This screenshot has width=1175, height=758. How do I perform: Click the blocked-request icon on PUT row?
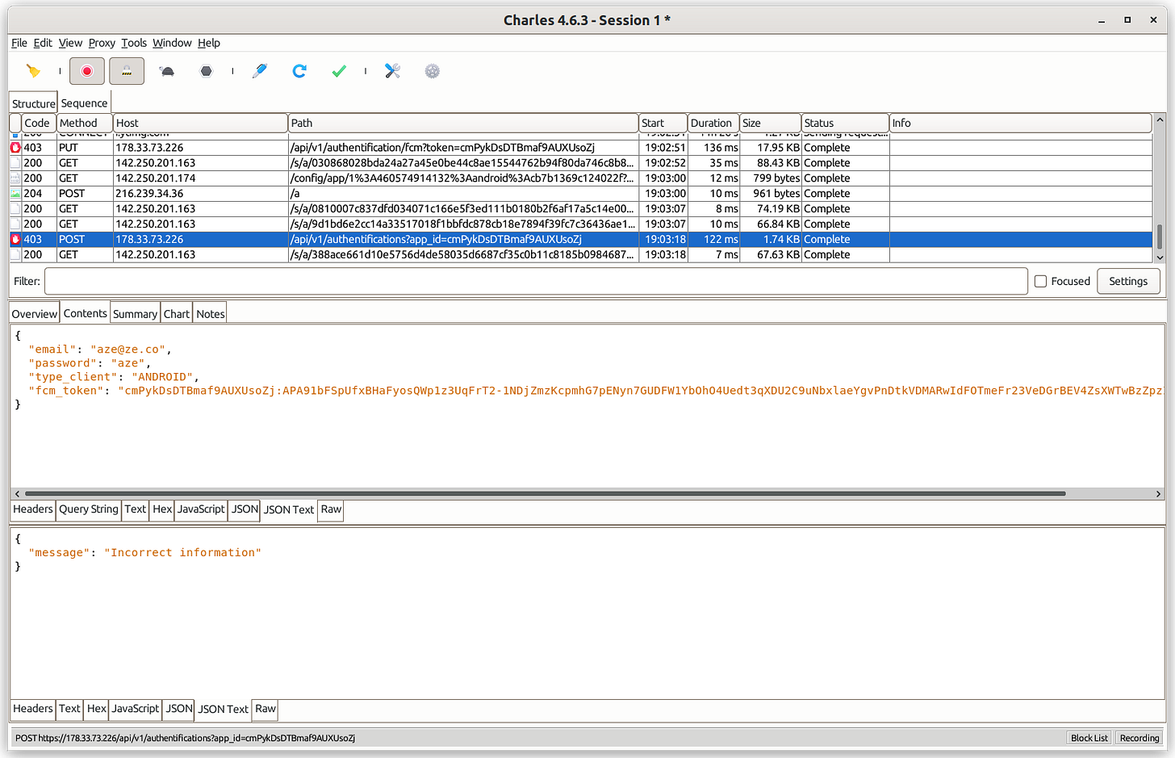15,148
